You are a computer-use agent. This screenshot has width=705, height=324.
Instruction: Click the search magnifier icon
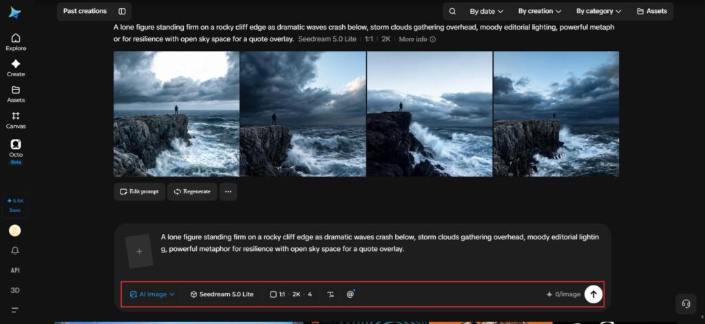[452, 11]
